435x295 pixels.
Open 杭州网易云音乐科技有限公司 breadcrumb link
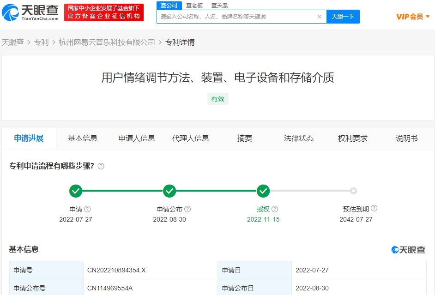[107, 42]
